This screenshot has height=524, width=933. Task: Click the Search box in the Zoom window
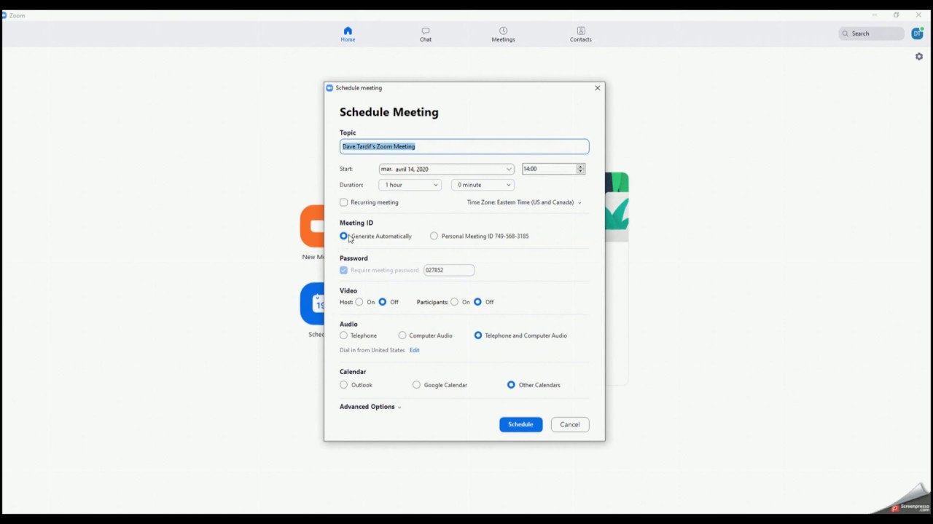click(x=871, y=33)
